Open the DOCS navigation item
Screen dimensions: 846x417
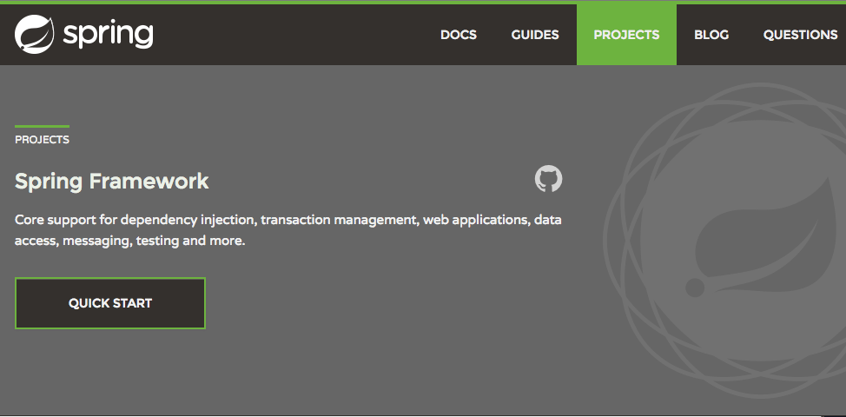[x=459, y=35]
